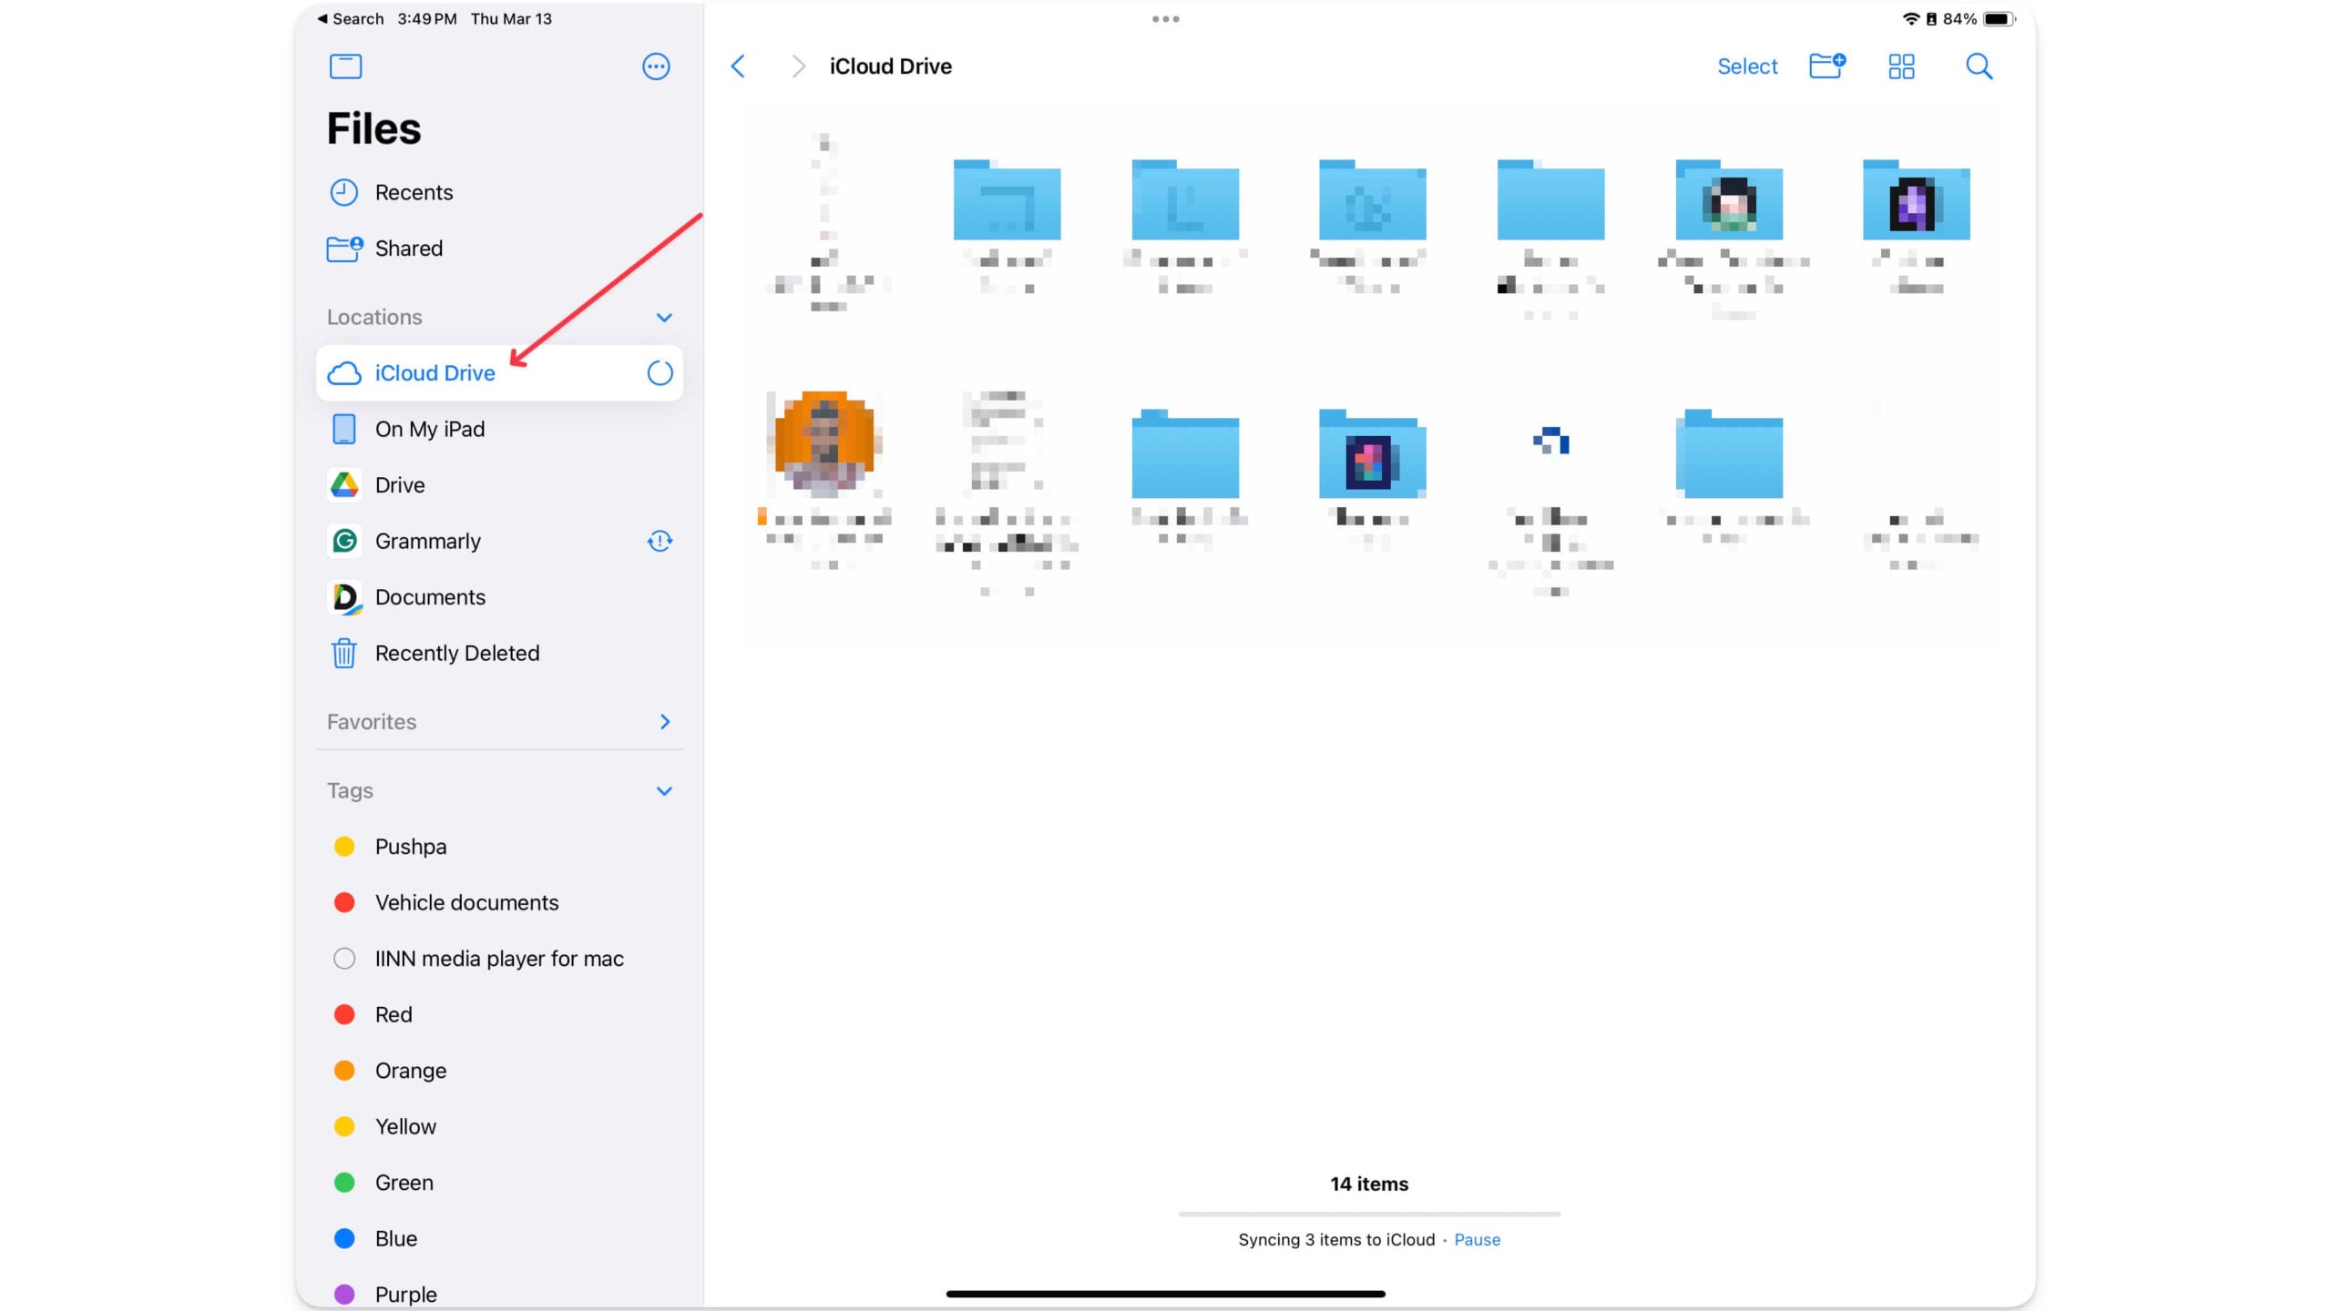Select iCloud Drive in Locations
This screenshot has height=1311, width=2332.
pos(499,373)
